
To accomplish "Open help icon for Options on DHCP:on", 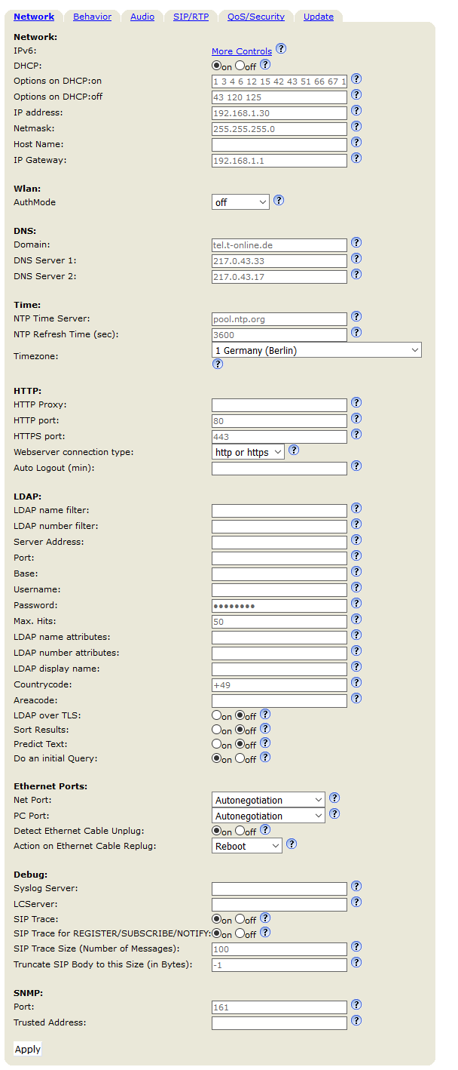I will point(356,78).
